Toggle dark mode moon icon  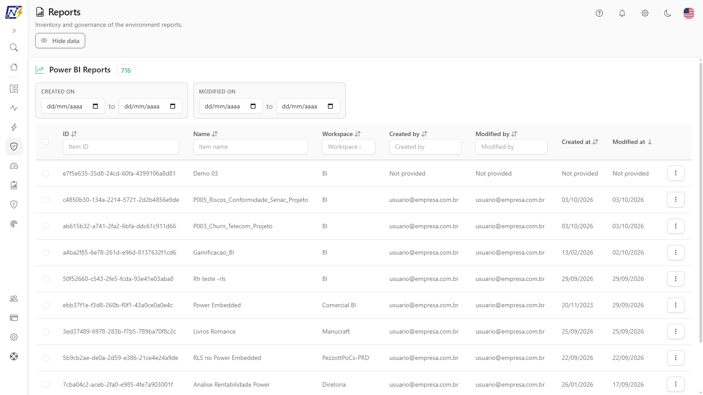tap(668, 13)
